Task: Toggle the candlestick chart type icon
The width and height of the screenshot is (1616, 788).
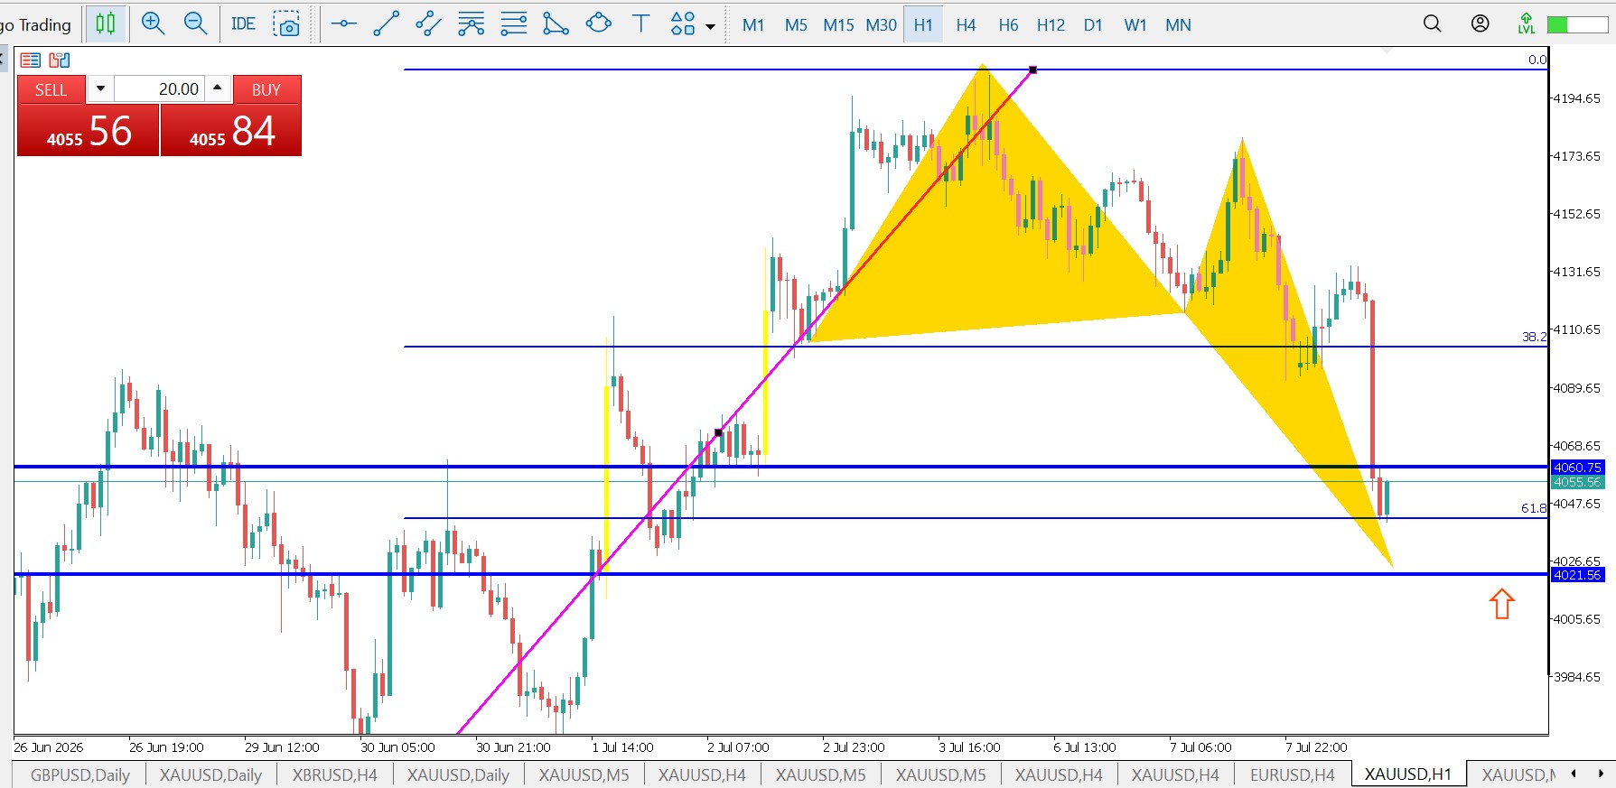Action: point(106,24)
